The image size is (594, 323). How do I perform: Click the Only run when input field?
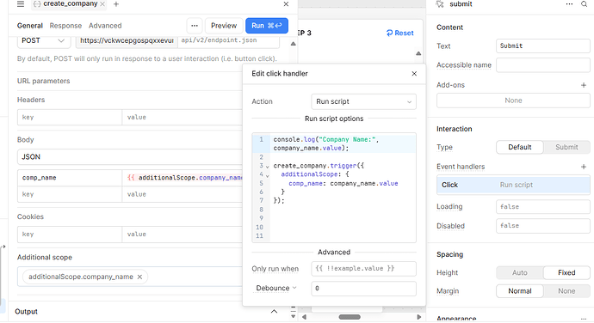tap(363, 269)
